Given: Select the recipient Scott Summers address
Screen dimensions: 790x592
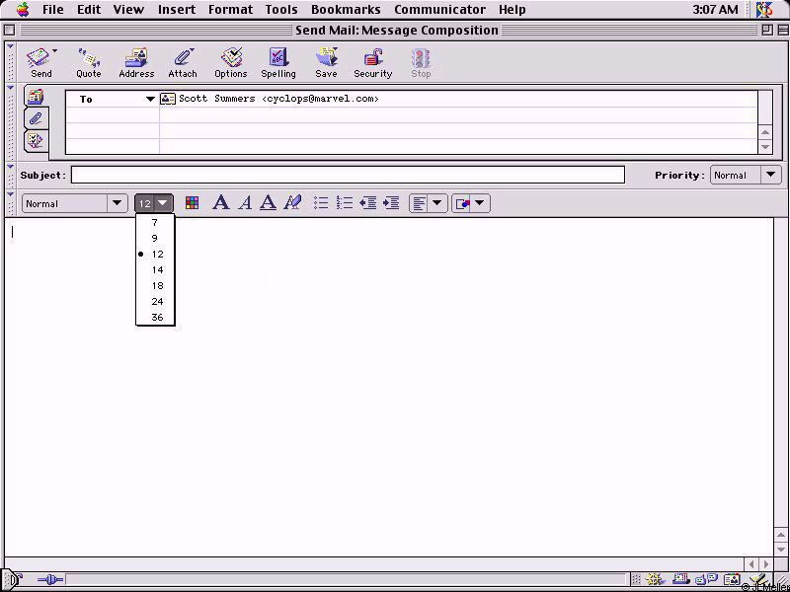Looking at the screenshot, I should [x=278, y=99].
